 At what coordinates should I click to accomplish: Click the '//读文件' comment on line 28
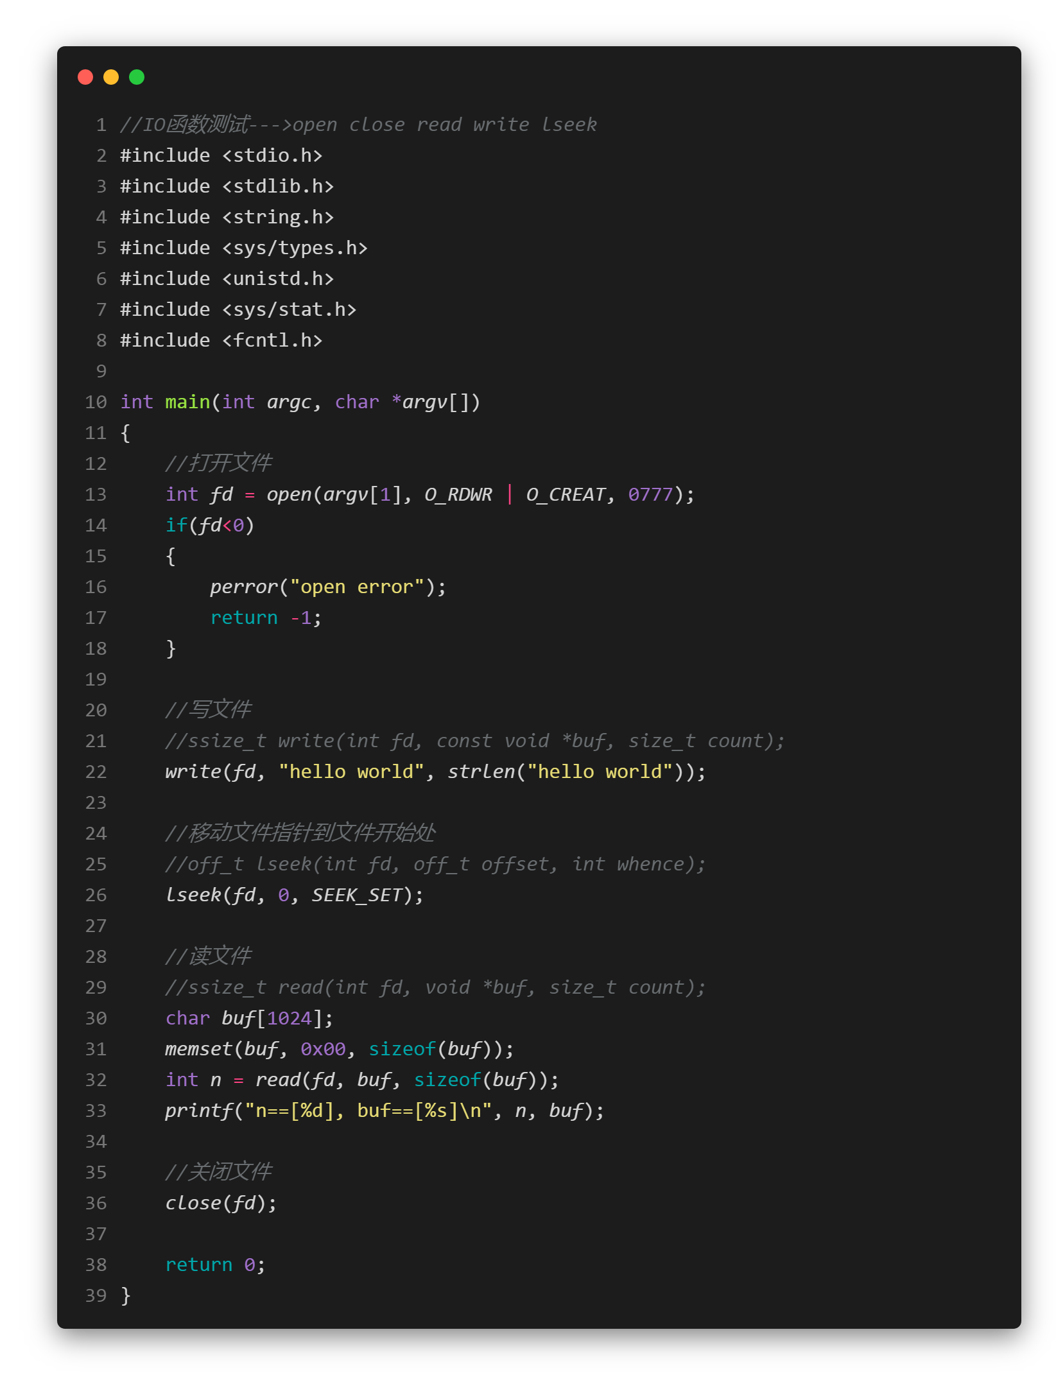pos(209,956)
